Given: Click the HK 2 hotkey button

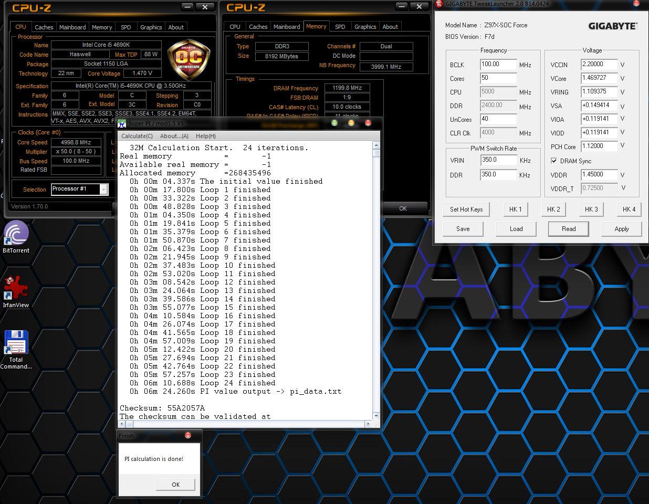Looking at the screenshot, I should click(x=553, y=209).
